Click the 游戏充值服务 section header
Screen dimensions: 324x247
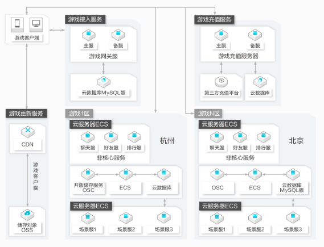(x=214, y=20)
